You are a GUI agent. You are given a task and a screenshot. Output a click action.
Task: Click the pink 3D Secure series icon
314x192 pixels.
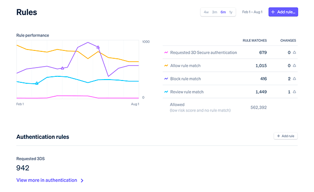click(166, 53)
